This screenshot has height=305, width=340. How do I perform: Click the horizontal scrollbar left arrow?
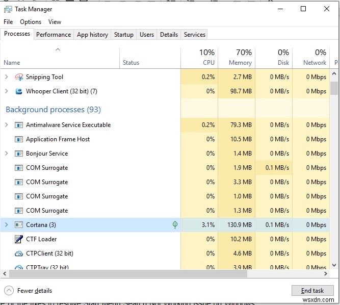click(x=5, y=274)
